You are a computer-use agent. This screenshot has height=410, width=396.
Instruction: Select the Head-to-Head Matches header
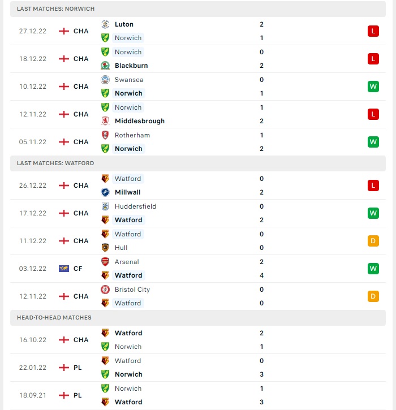[x=198, y=318]
